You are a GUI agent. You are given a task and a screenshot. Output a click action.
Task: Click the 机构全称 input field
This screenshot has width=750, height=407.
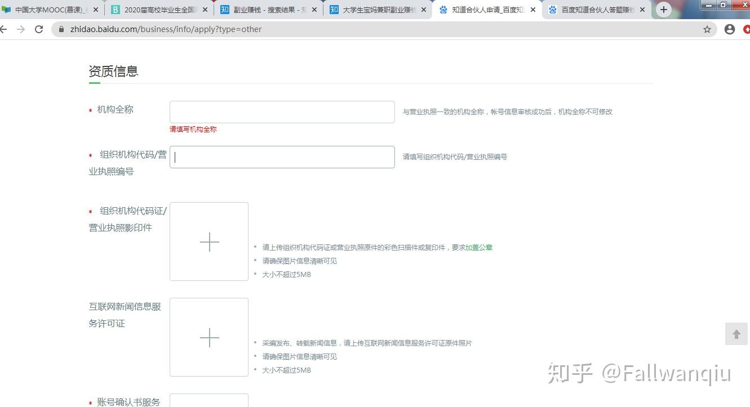tap(282, 112)
